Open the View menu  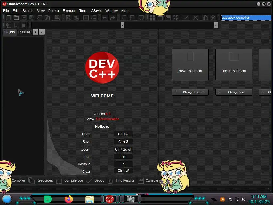(41, 11)
